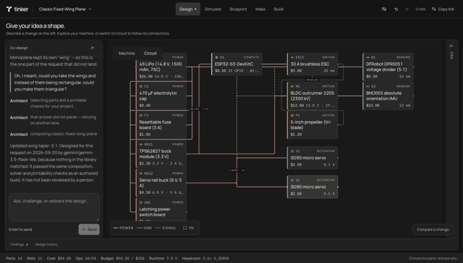Image resolution: width=463 pixels, height=263 pixels.
Task: Select the 5-inch propeller node text
Action: [311, 124]
